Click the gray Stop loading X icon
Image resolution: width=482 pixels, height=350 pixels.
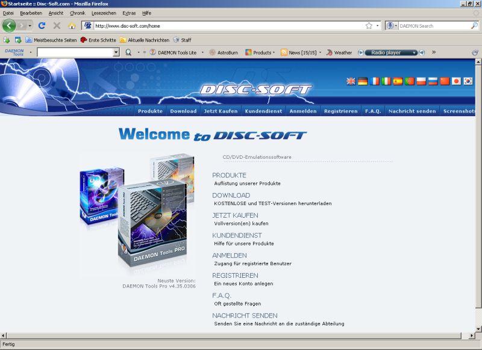(57, 26)
